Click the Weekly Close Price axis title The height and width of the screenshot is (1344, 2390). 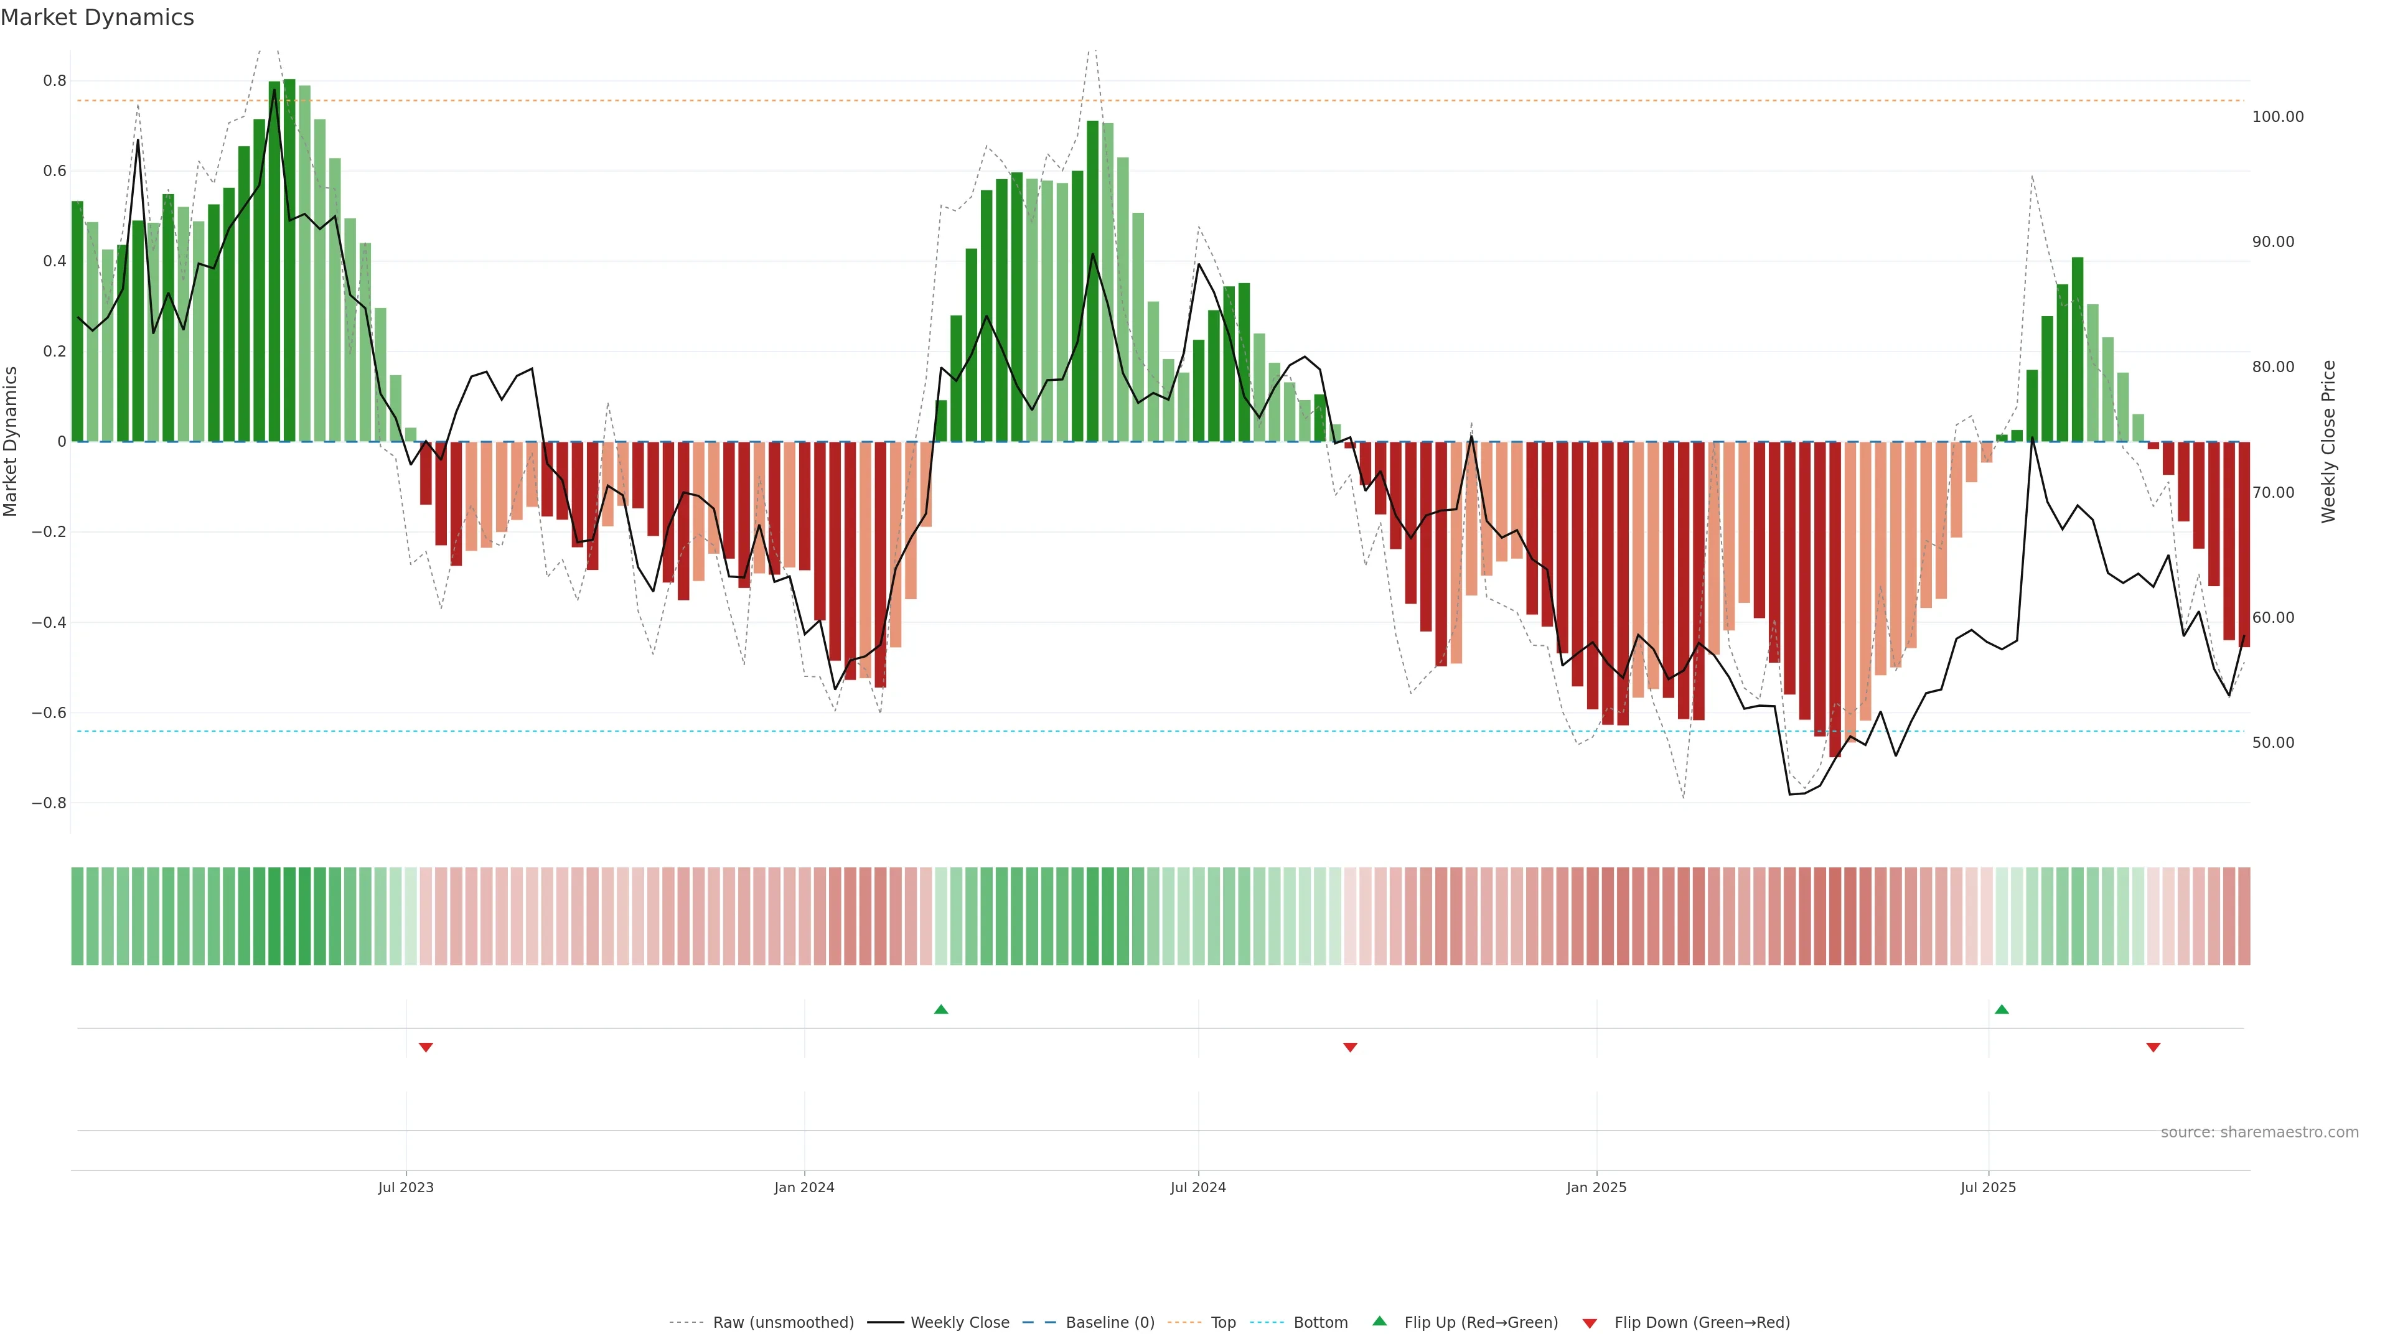(2328, 442)
